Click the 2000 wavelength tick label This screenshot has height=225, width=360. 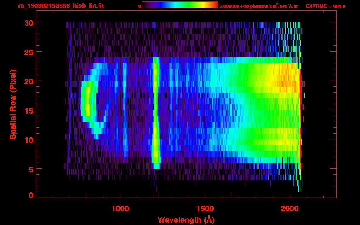tap(290, 209)
